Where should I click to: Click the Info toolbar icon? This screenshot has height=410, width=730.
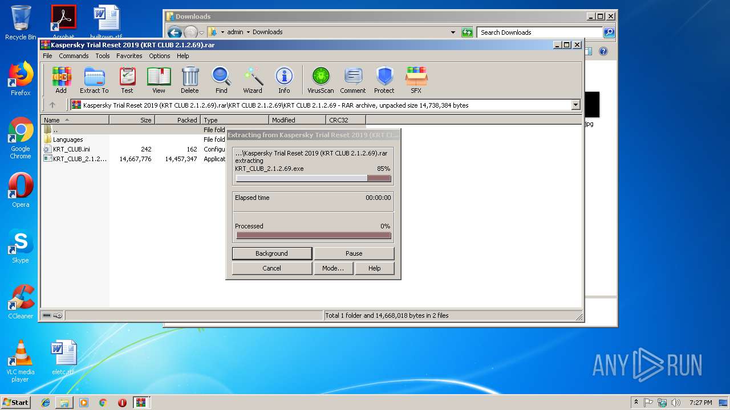pyautogui.click(x=284, y=80)
